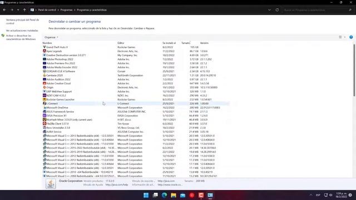Image resolution: width=356 pixels, height=200 pixels.
Task: Click the CORSAIR iCUE 4 Software icon
Action: tap(44, 71)
